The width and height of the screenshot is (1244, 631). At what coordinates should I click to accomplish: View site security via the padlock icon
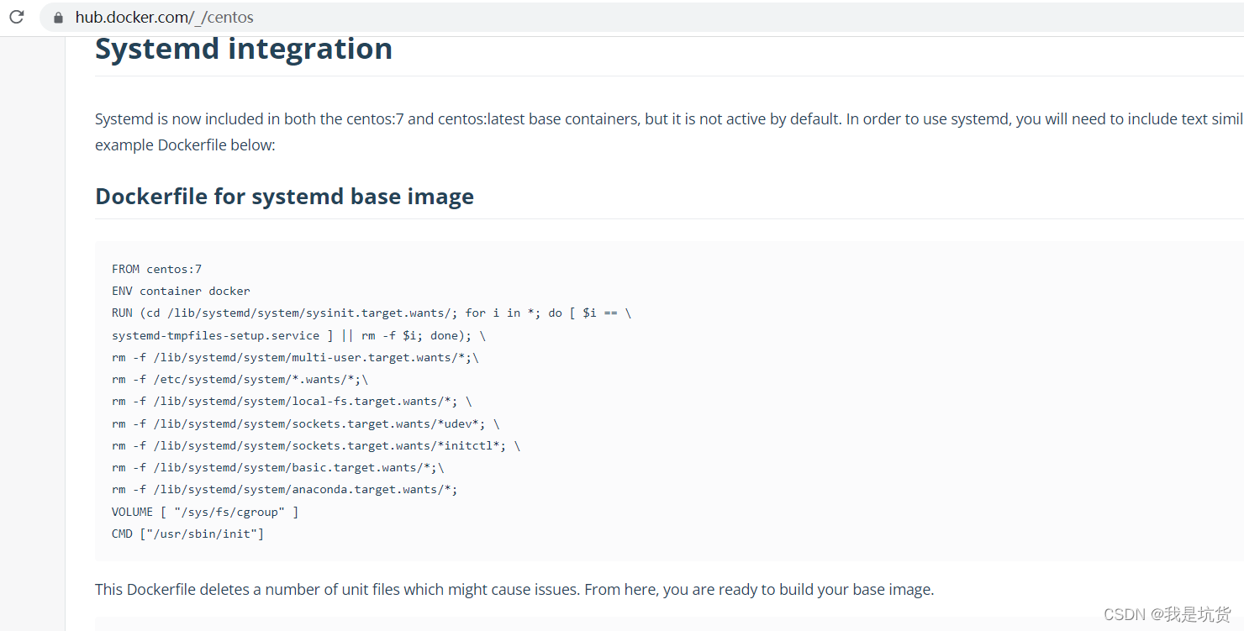click(x=58, y=18)
